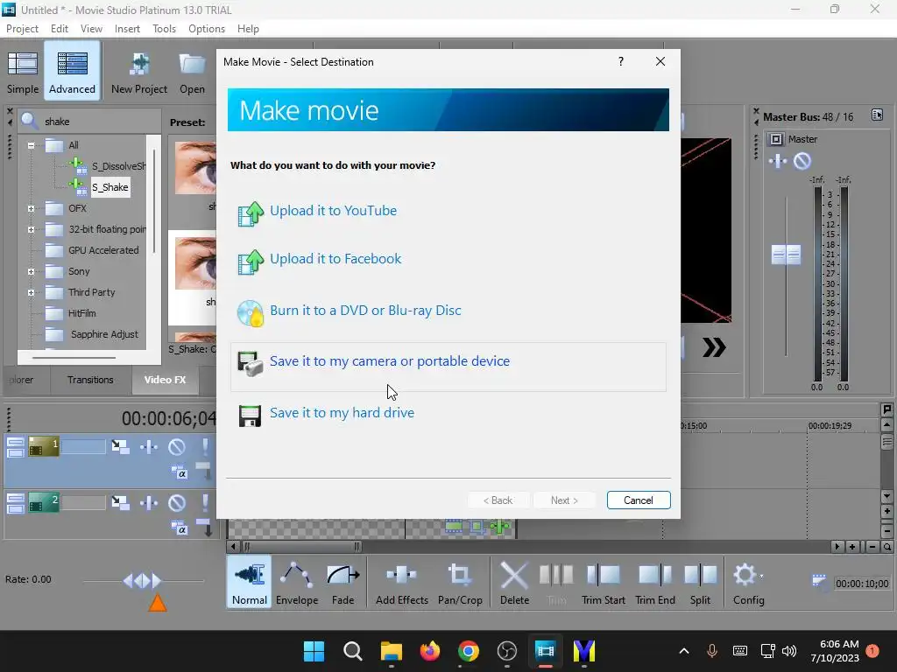Open the Edit menu

(x=59, y=29)
